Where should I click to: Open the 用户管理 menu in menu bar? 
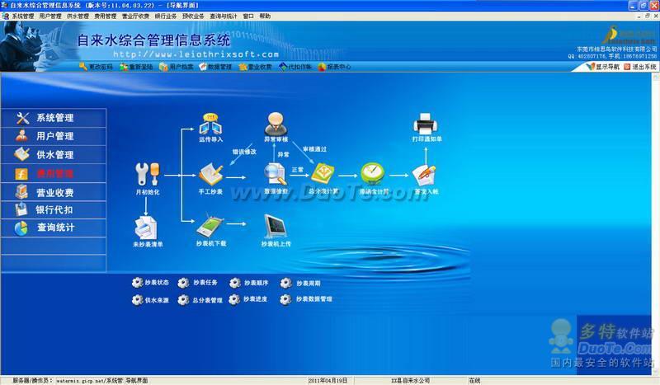click(50, 16)
